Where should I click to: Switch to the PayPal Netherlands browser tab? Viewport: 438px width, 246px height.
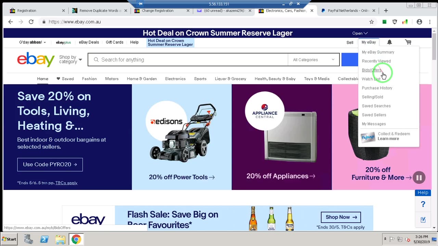pos(348,11)
